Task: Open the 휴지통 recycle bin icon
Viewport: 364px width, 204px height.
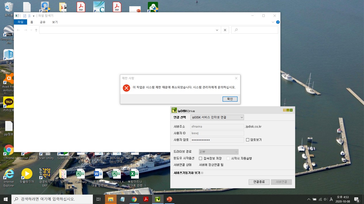Action: coord(9,9)
